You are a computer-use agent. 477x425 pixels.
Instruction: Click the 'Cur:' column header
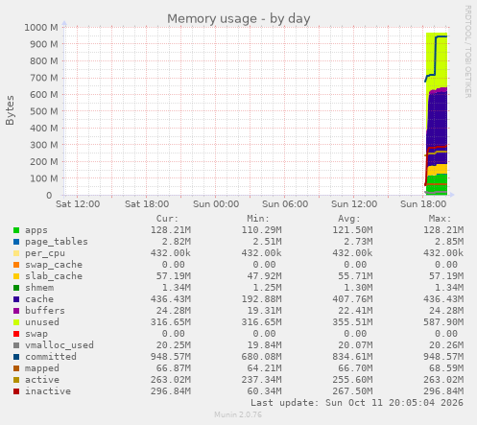pyautogui.click(x=167, y=219)
